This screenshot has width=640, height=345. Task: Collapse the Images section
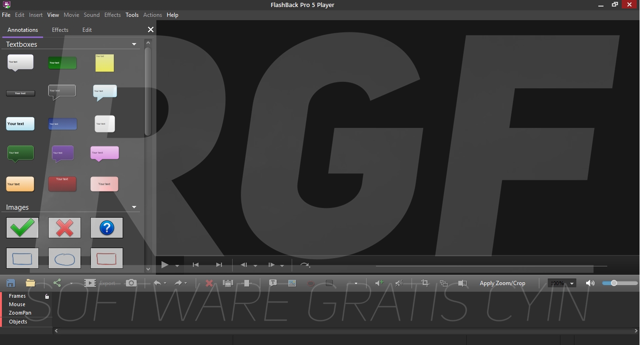click(x=134, y=207)
